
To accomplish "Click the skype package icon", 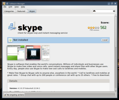I will 12,26.
